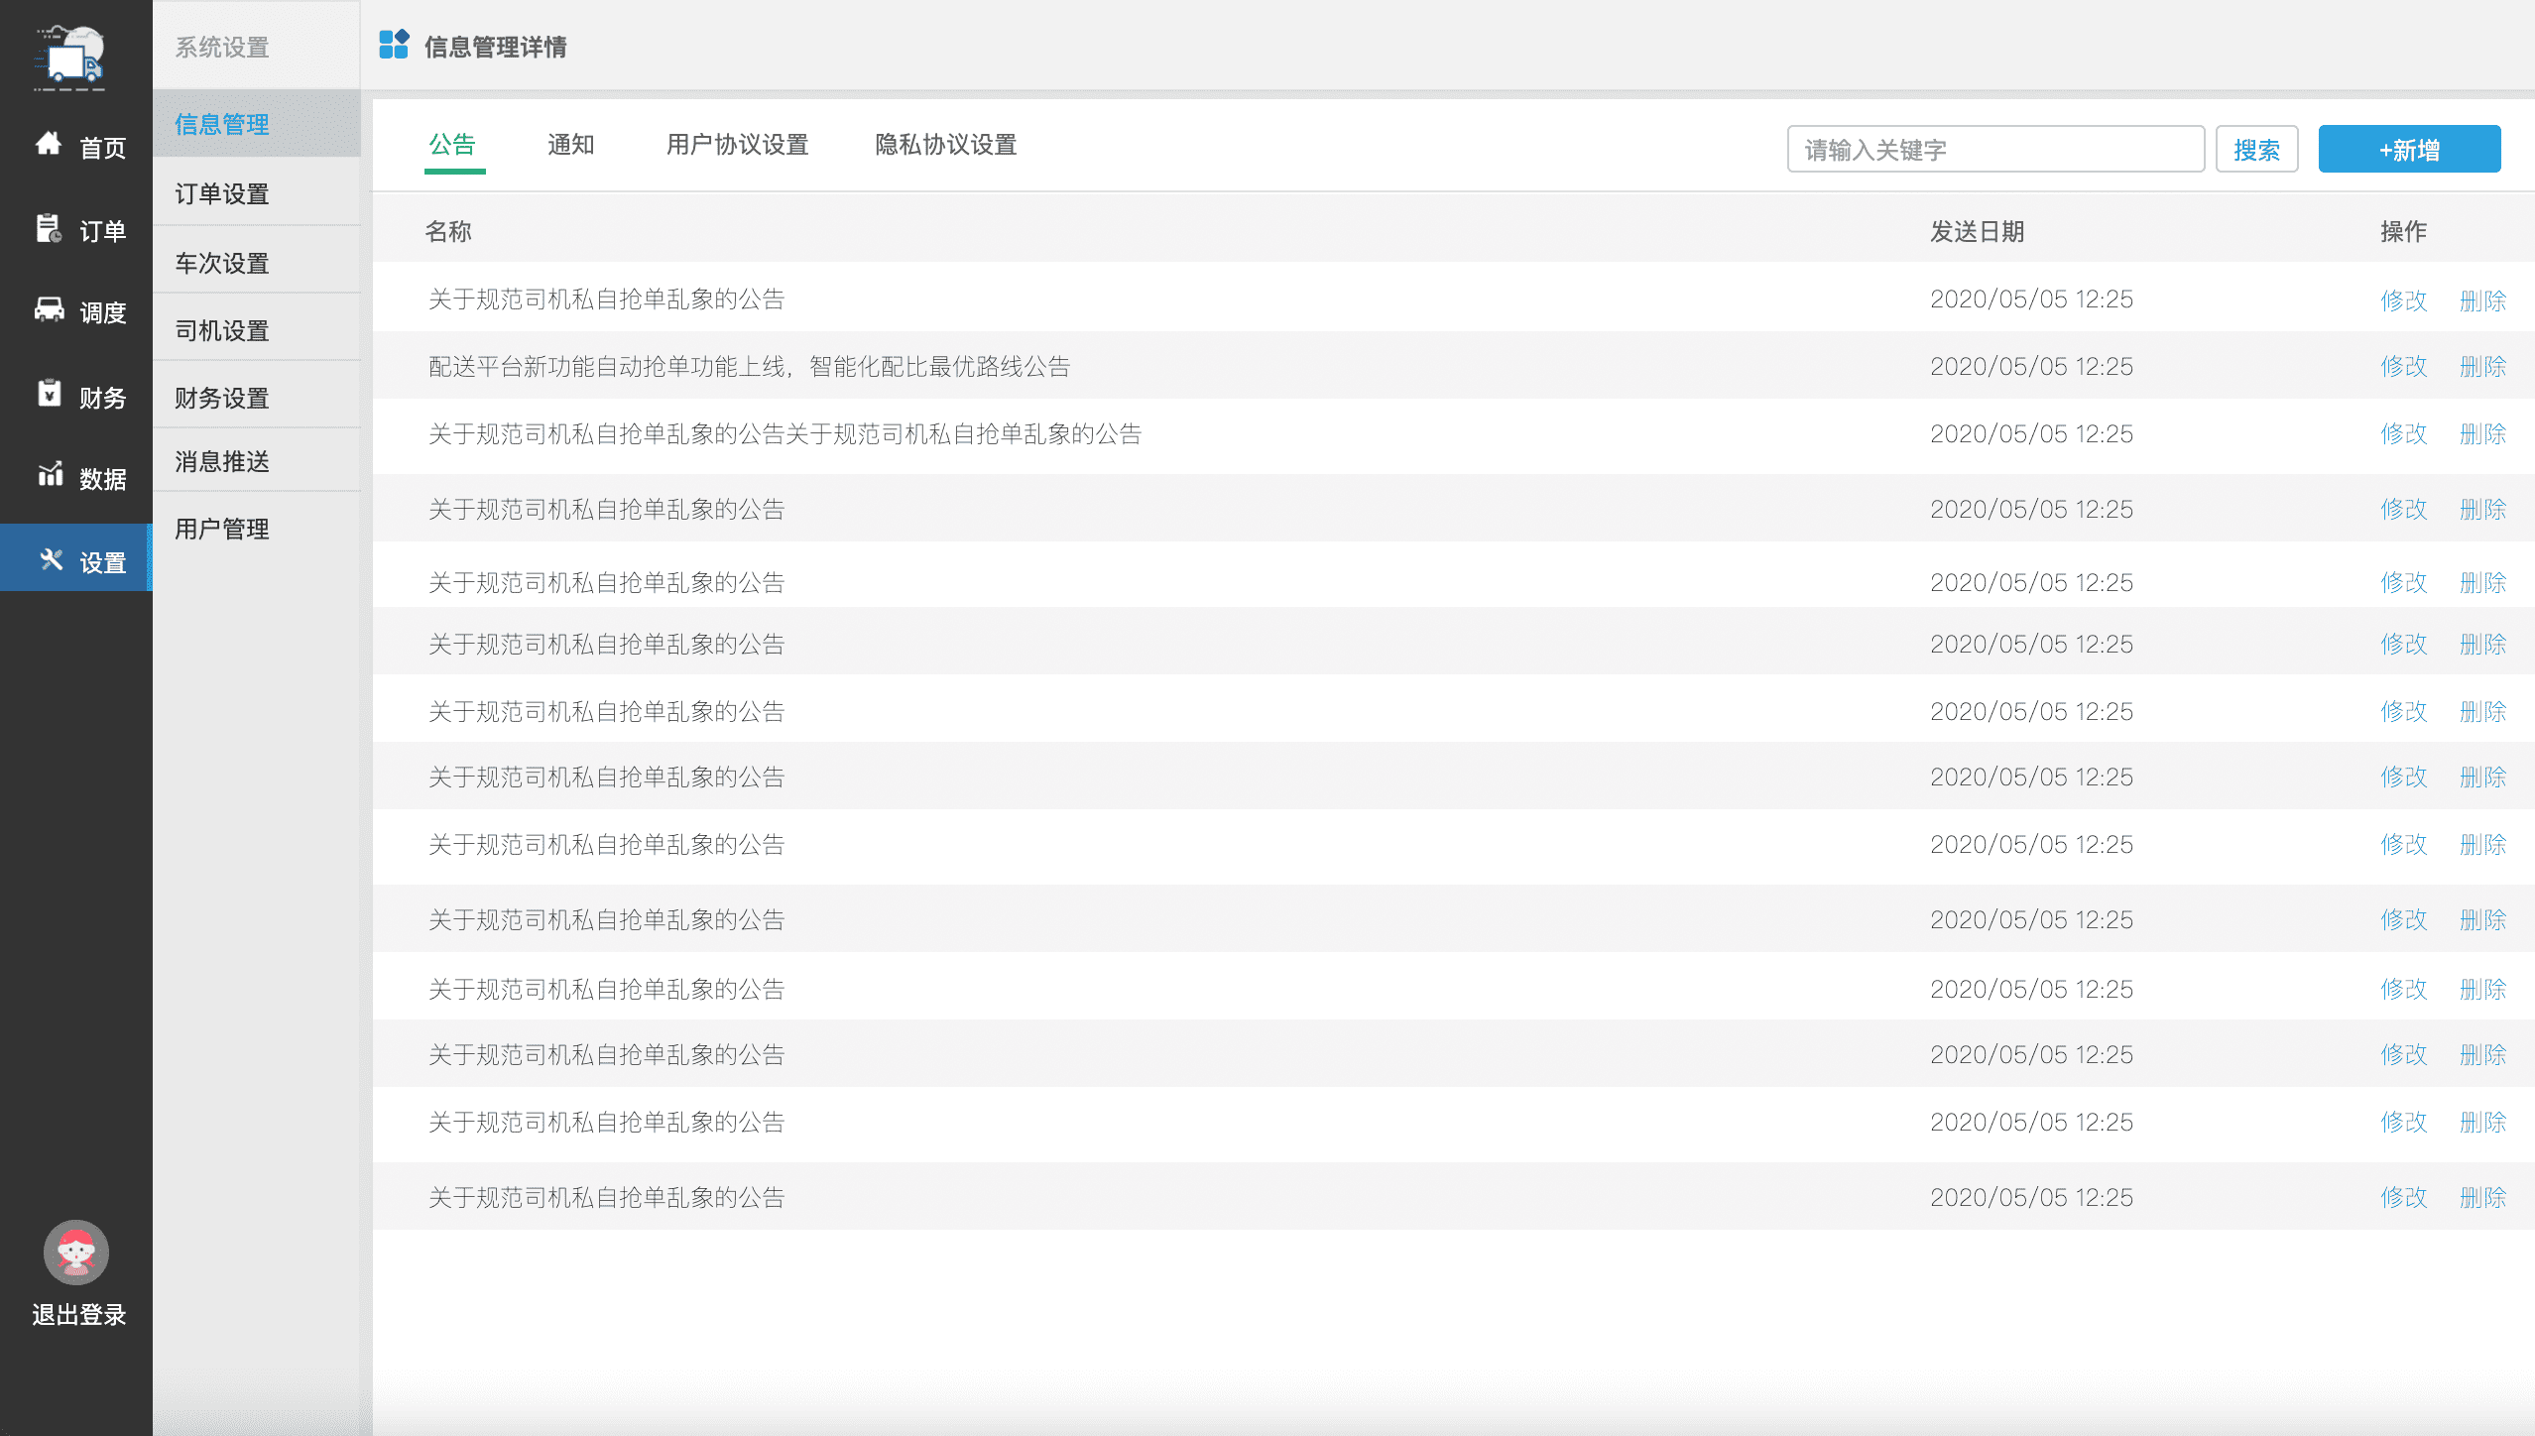Click 修改 for the 配送平台新功能 announcement

pyautogui.click(x=2403, y=367)
